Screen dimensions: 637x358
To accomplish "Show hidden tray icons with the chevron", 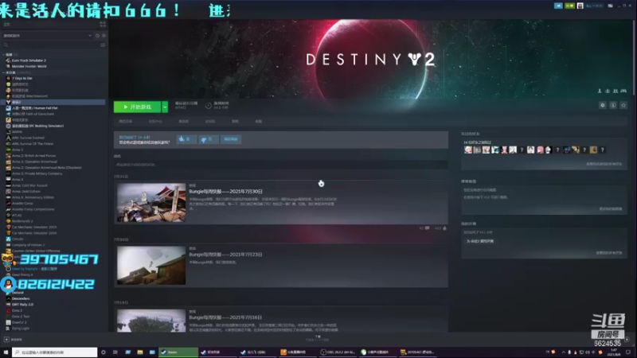I will [563, 352].
